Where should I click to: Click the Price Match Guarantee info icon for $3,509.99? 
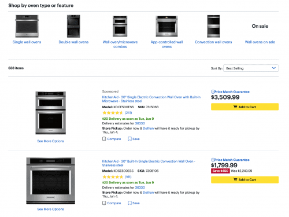point(213,92)
